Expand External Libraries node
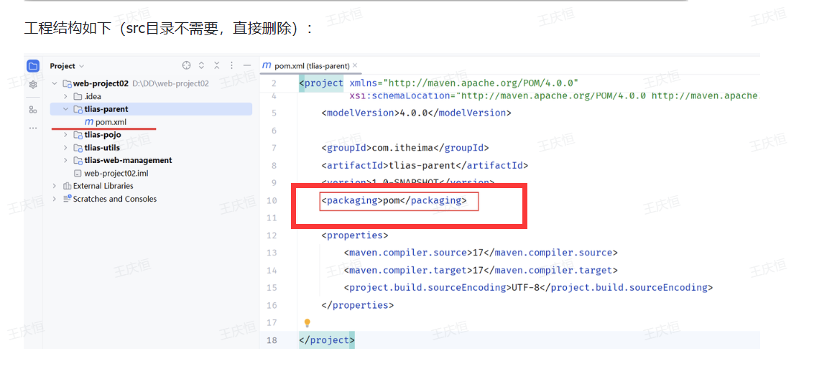This screenshot has width=832, height=379. coord(55,186)
